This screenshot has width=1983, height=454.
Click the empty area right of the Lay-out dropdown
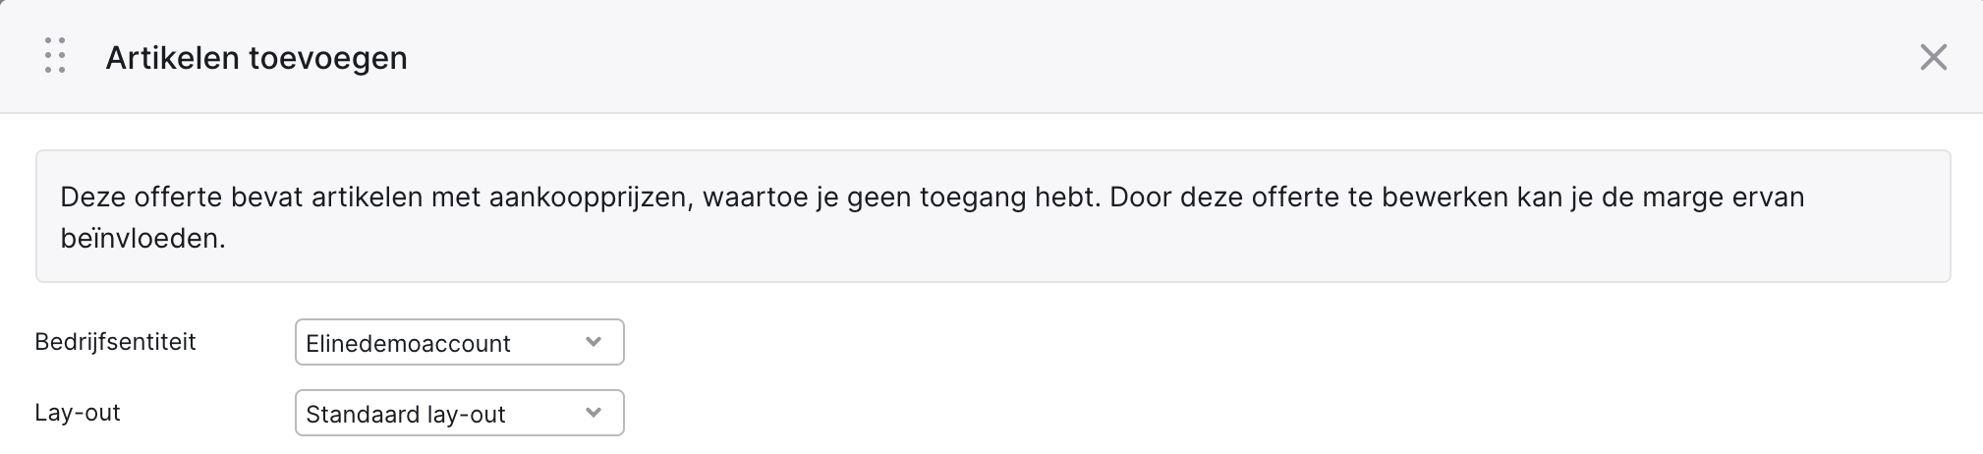tap(1277, 413)
